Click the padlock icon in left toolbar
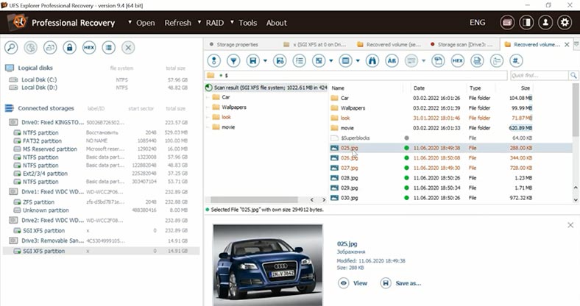The image size is (580, 306). pos(69,48)
